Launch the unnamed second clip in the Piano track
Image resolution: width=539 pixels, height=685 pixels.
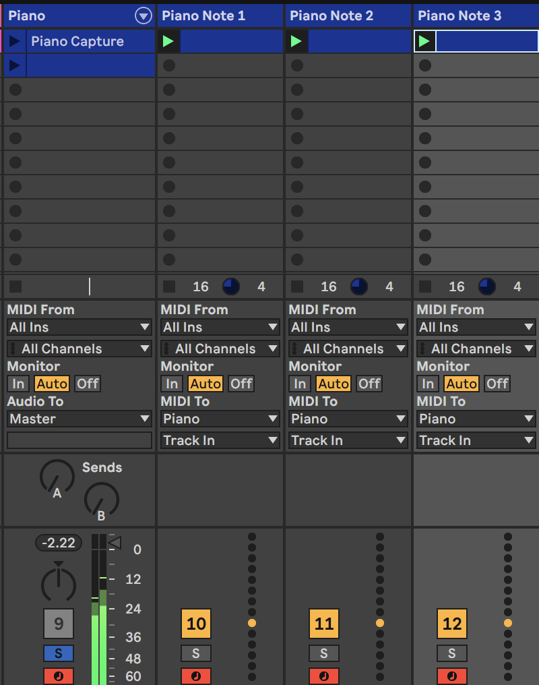coord(14,65)
